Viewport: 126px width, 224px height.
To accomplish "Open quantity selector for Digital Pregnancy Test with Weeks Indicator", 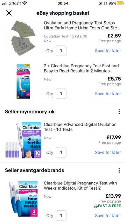I will (x=61, y=216).
